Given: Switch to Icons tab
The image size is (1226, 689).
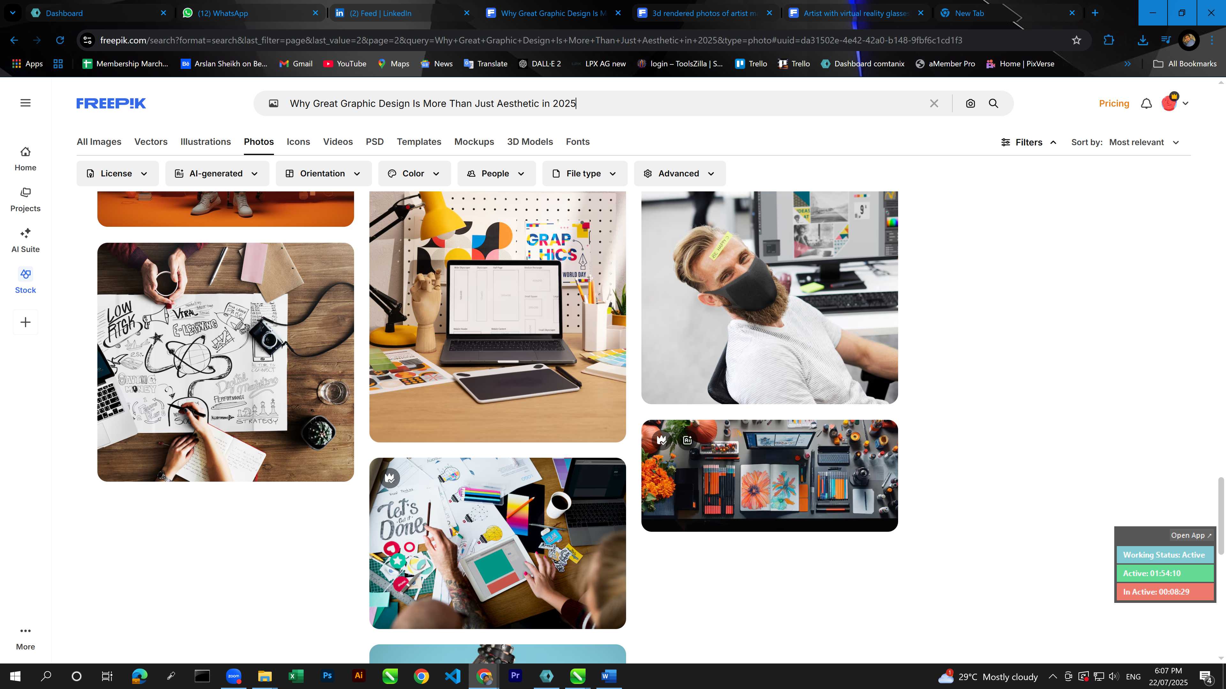Looking at the screenshot, I should [299, 142].
